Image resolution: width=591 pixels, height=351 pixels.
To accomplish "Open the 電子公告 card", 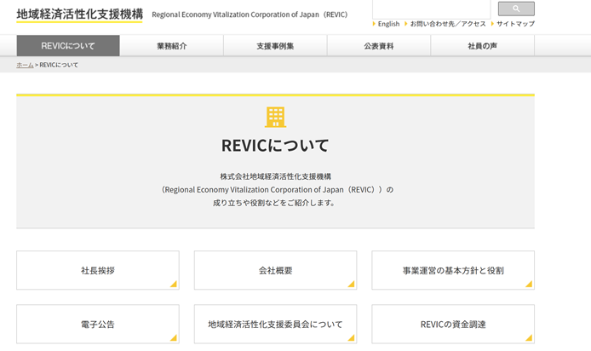I will pos(97,324).
